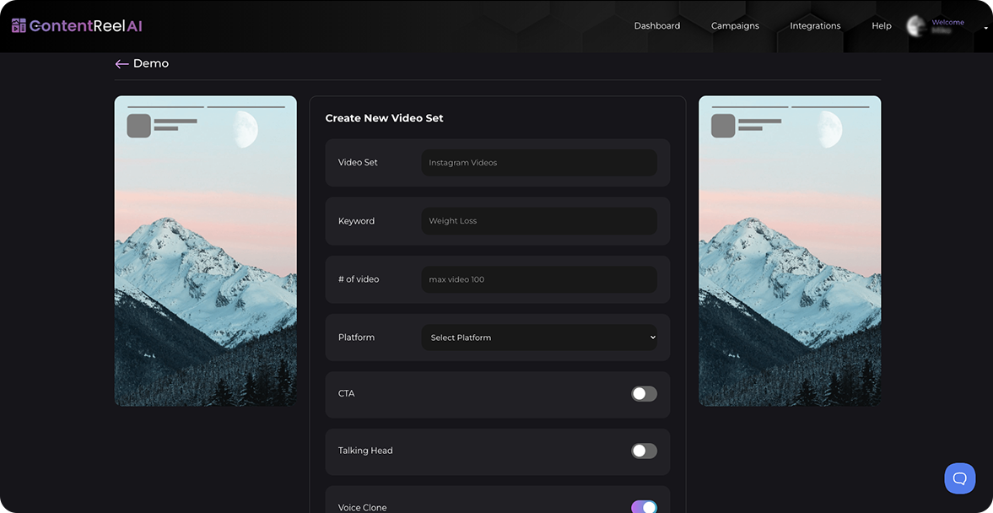Enable the CTA toggle

643,393
